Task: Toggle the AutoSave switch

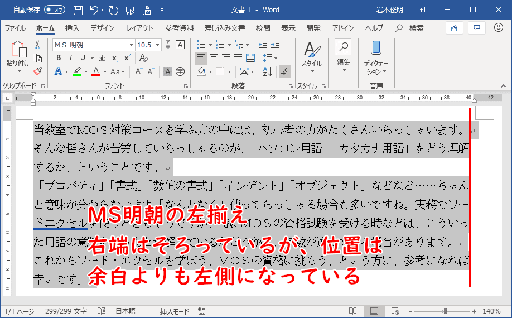Action: coord(55,10)
